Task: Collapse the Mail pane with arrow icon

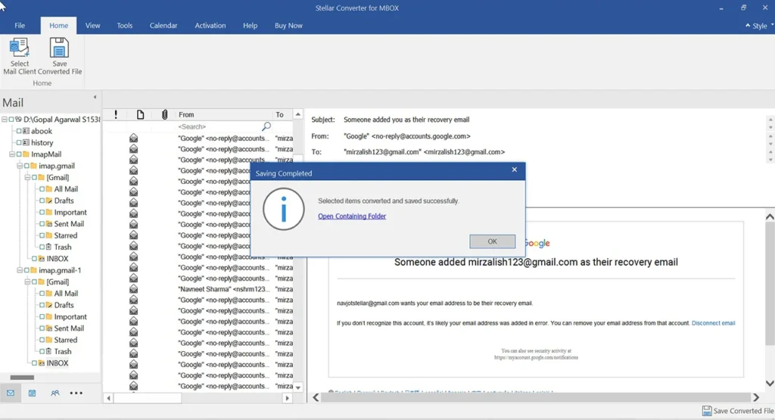Action: (95, 98)
